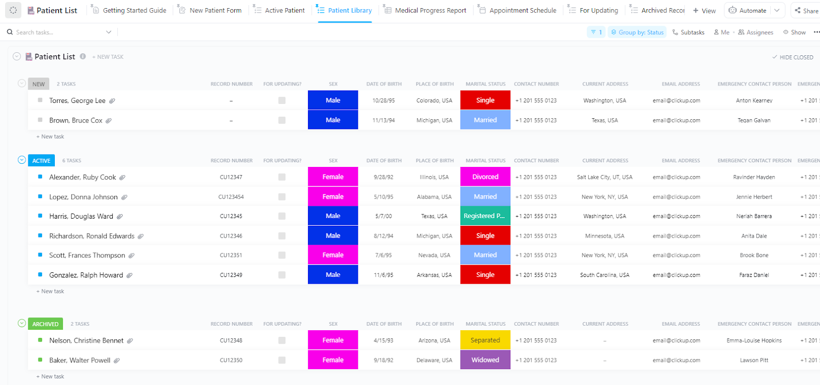Click the Share button
Image resolution: width=820 pixels, height=385 pixels.
pyautogui.click(x=806, y=10)
